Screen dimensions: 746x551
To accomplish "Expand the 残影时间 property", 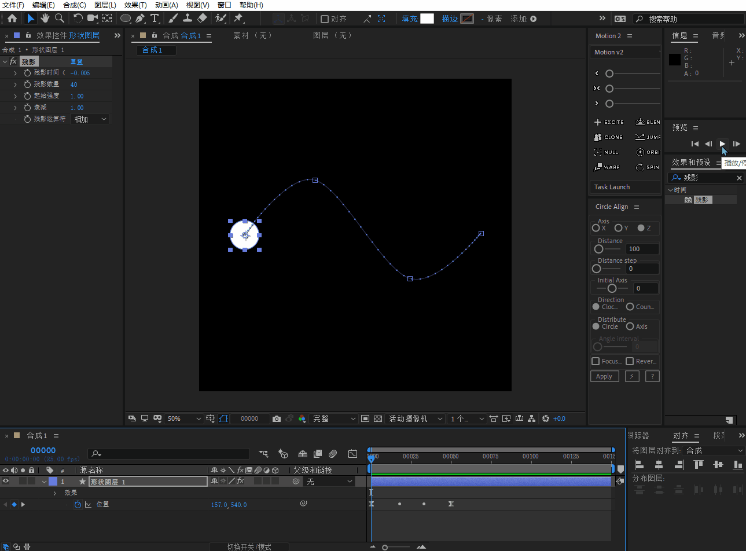I will point(16,73).
